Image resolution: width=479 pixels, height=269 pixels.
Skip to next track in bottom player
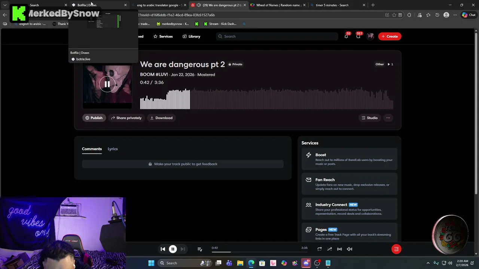pyautogui.click(x=183, y=249)
